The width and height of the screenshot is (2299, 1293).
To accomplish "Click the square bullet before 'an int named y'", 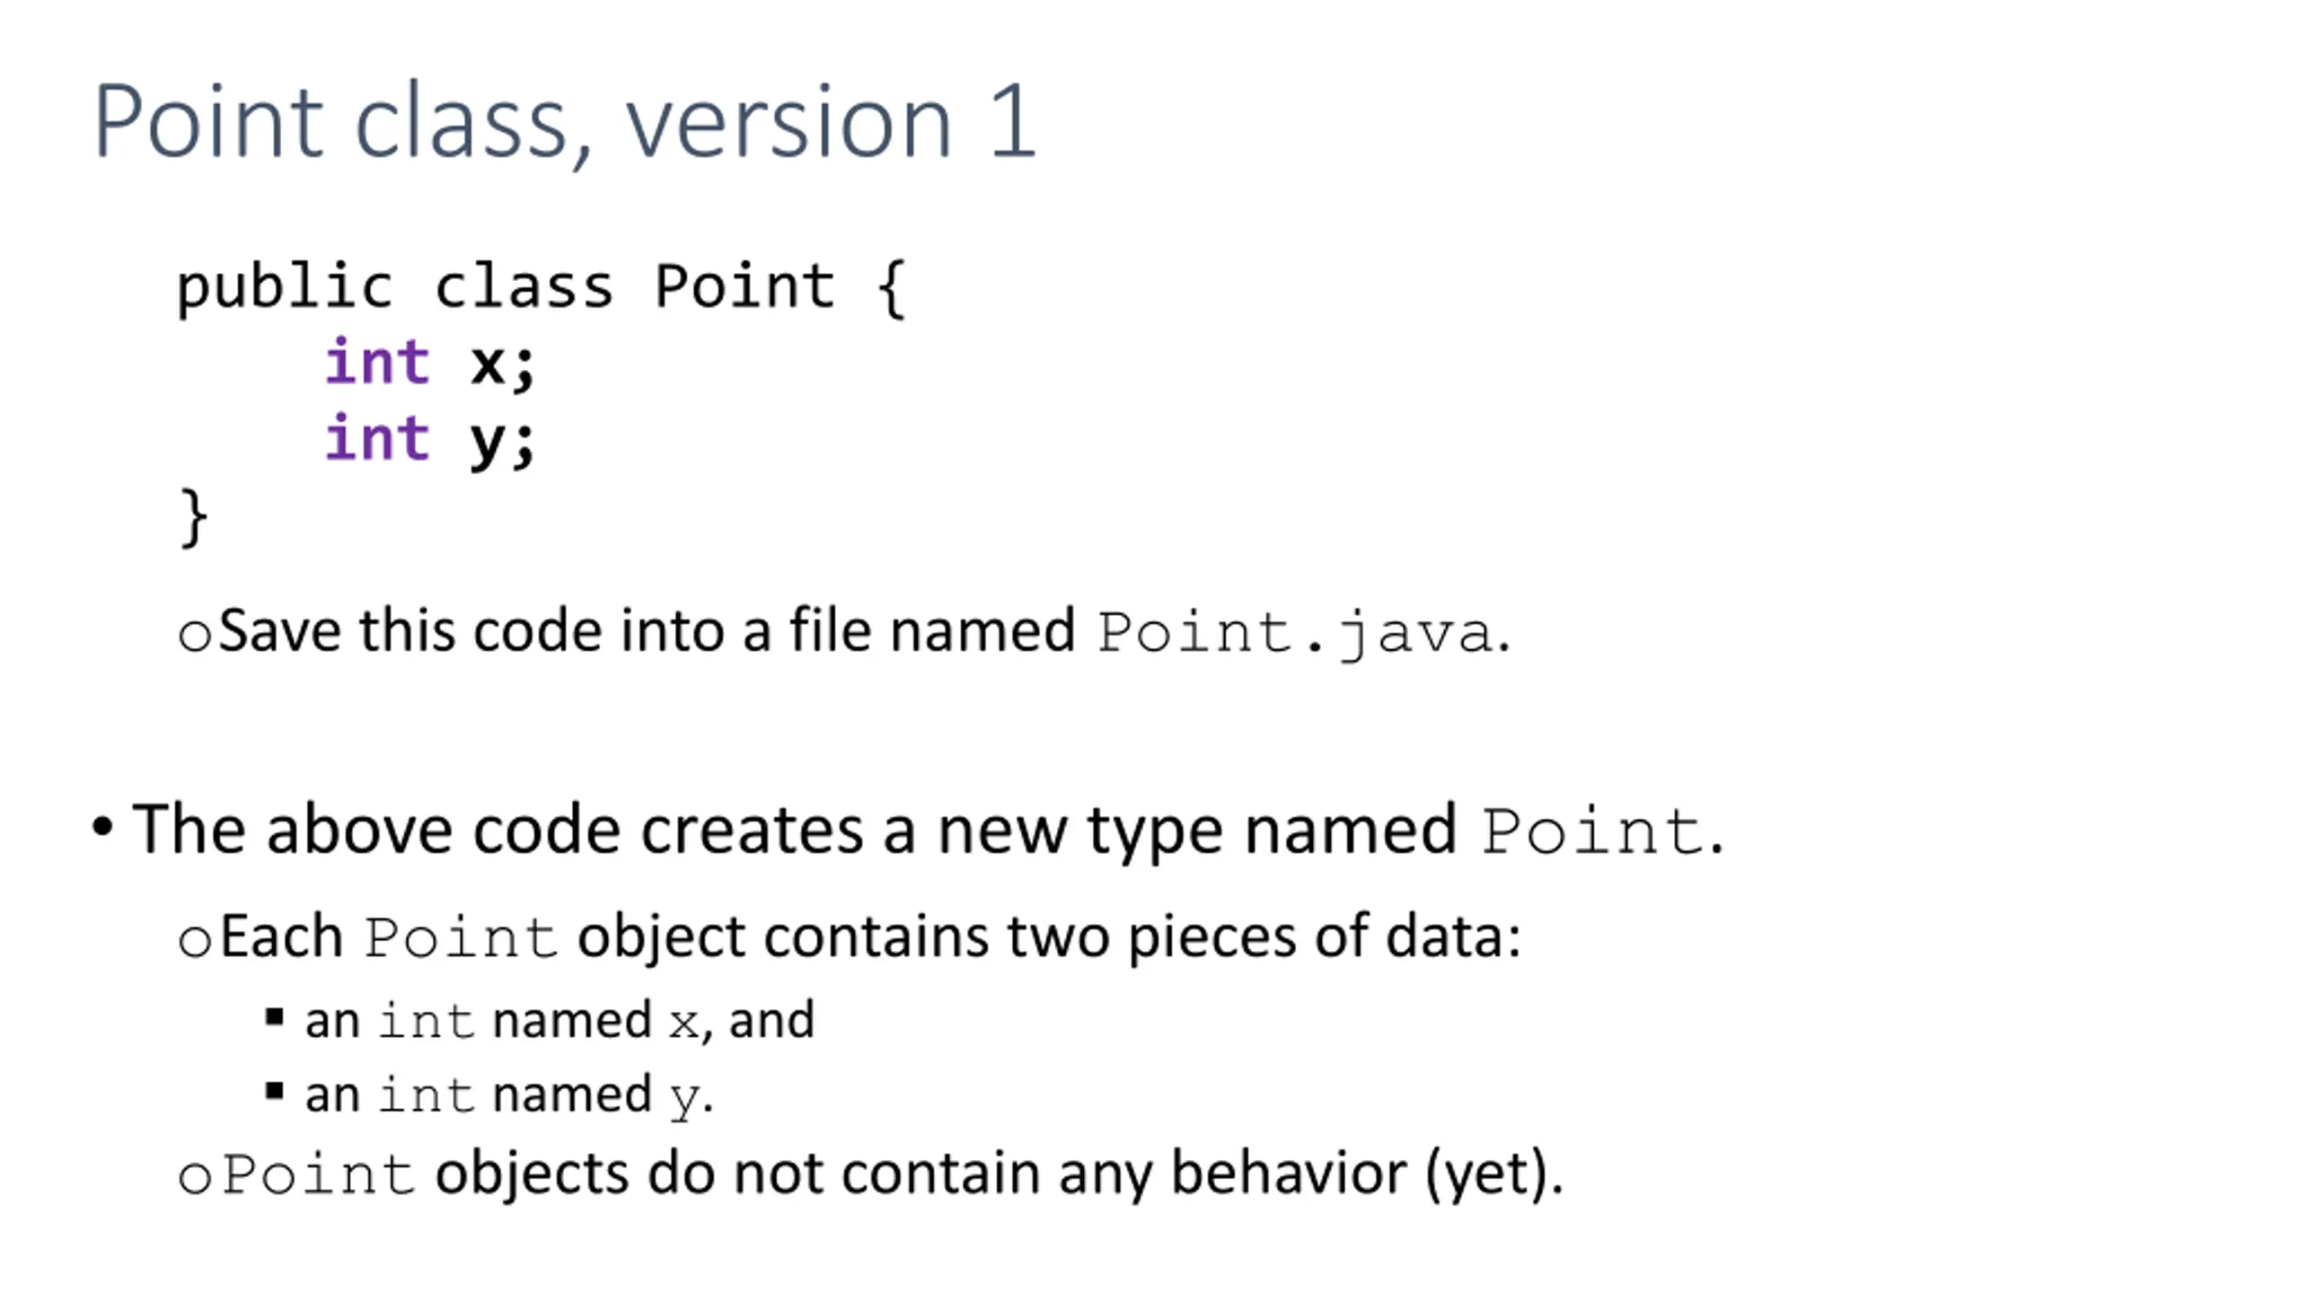I will [x=275, y=1091].
